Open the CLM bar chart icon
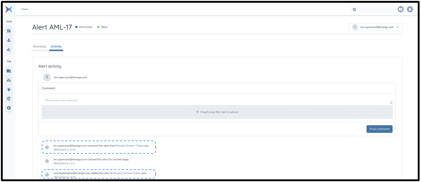Viewport: 421px width, 182px height. point(9,49)
